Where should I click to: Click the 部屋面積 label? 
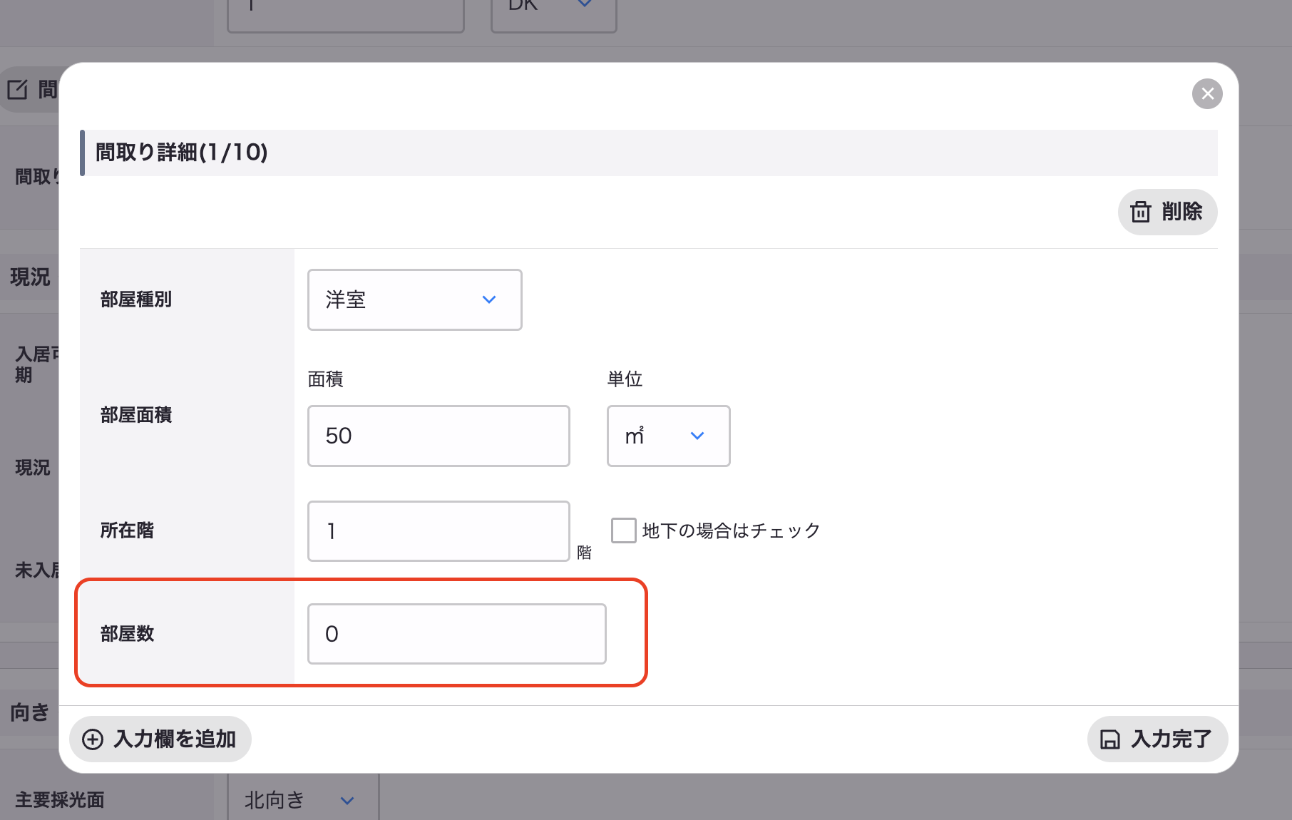coord(136,415)
